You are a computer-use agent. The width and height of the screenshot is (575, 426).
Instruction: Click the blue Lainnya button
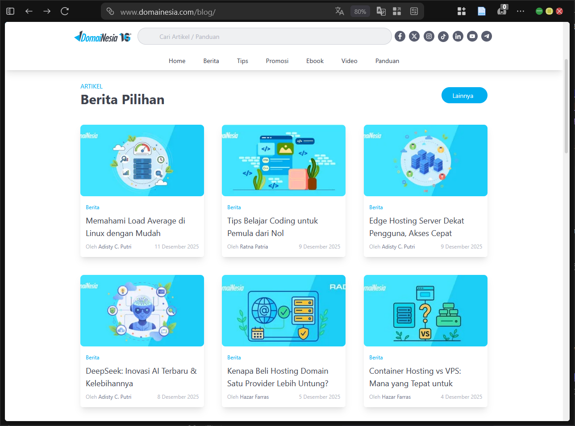click(464, 95)
